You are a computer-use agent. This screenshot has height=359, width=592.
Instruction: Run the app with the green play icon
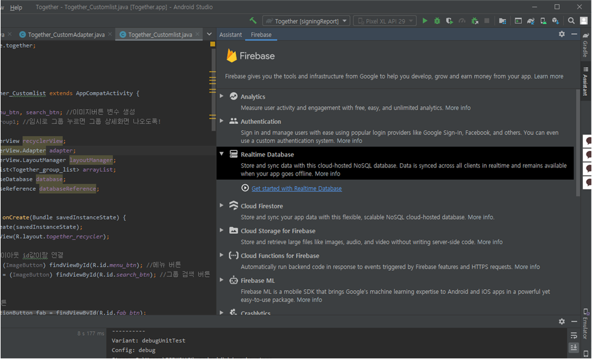(425, 21)
